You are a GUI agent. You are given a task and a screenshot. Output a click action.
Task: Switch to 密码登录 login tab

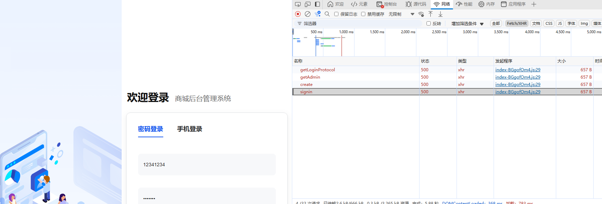click(x=151, y=129)
